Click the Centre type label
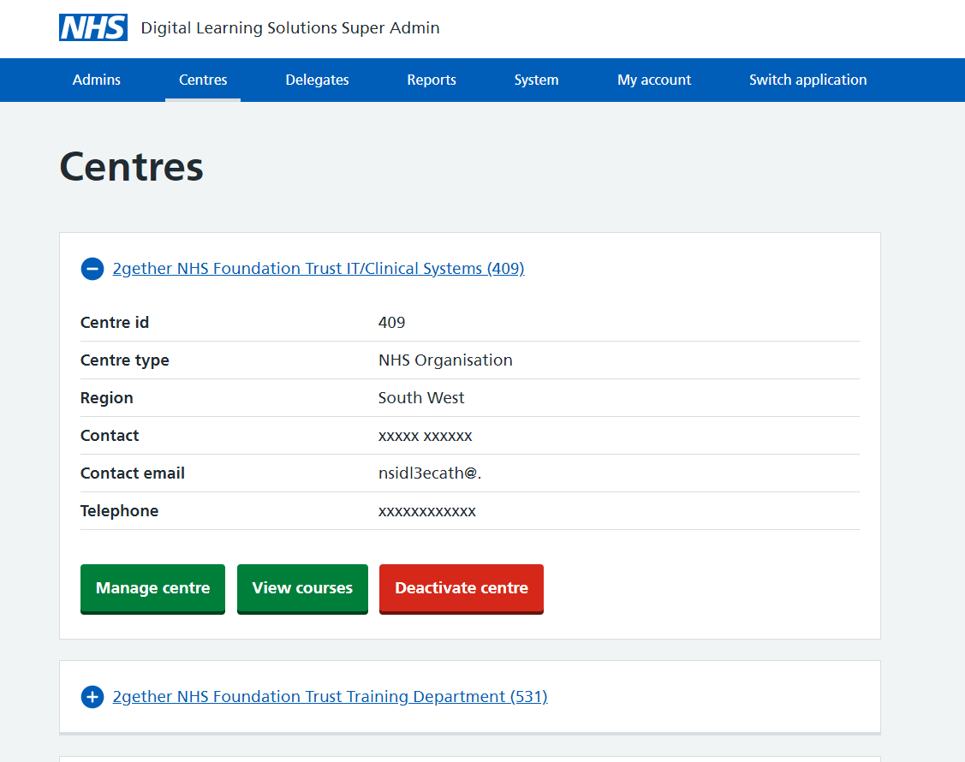The width and height of the screenshot is (965, 762). click(x=125, y=360)
